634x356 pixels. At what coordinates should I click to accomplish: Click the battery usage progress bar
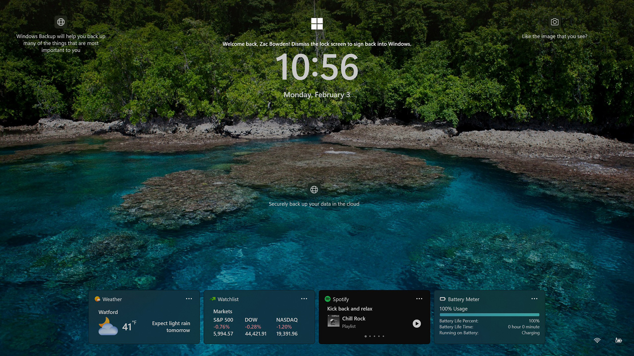click(x=489, y=315)
